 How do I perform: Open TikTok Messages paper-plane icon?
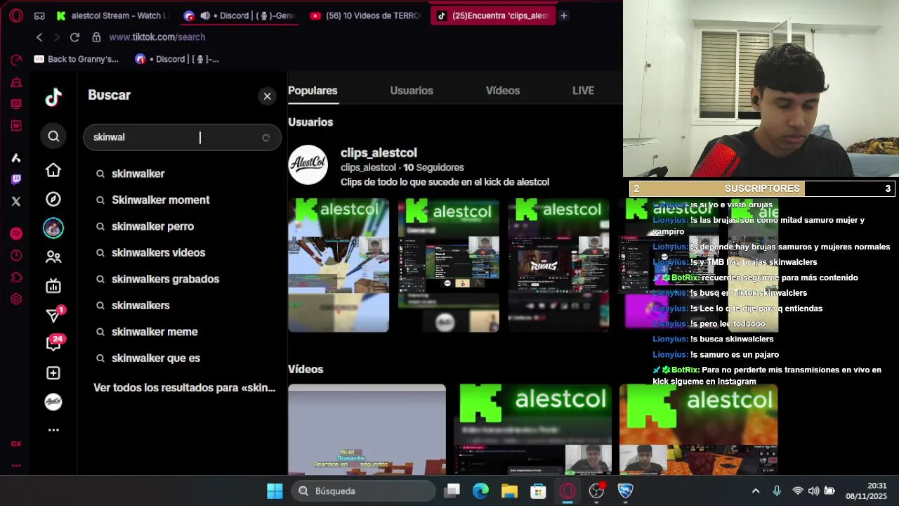(53, 315)
